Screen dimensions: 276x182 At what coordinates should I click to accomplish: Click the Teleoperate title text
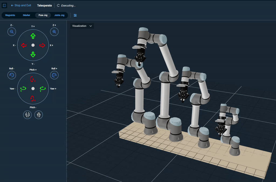pyautogui.click(x=44, y=5)
